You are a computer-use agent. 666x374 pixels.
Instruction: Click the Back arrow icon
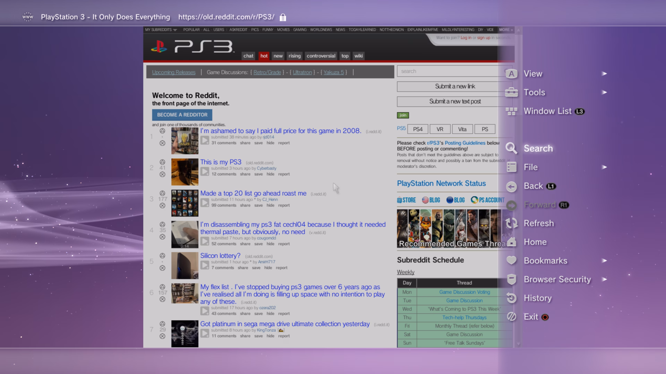511,186
